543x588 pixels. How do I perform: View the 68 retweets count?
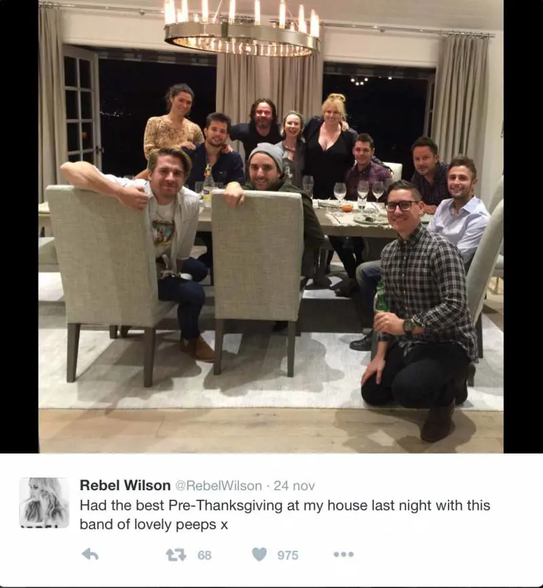(204, 555)
